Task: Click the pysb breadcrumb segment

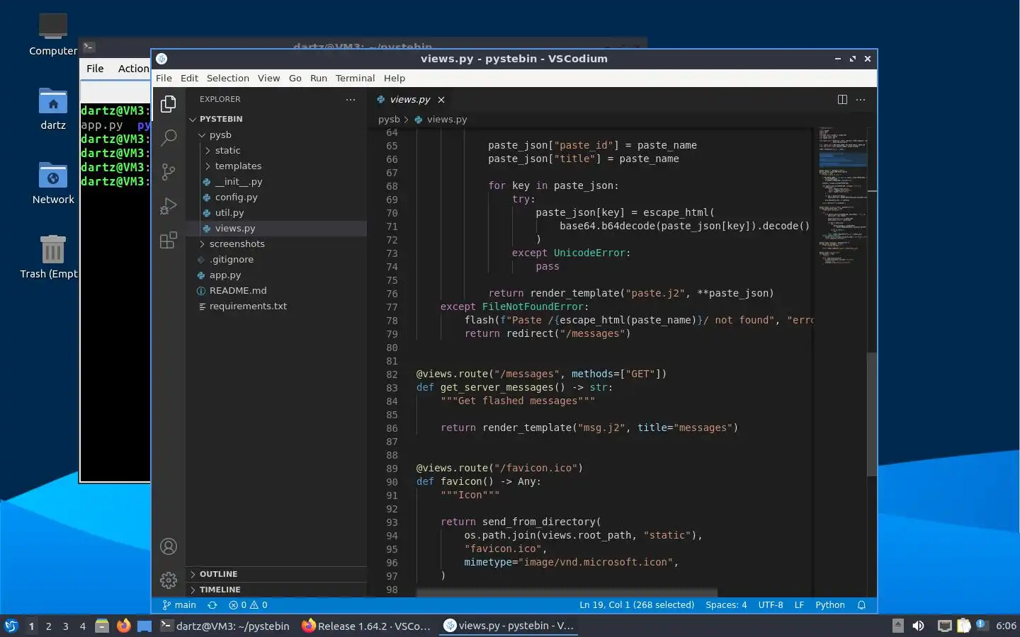Action: click(389, 120)
